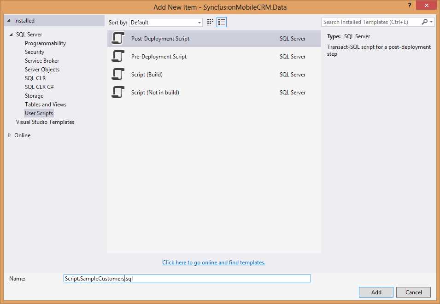Select Visual Studio Templates node

[45, 122]
